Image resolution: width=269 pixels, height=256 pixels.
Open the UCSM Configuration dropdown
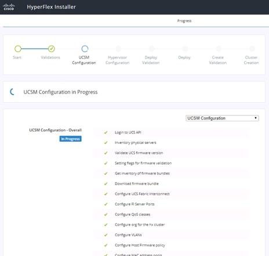[222, 118]
